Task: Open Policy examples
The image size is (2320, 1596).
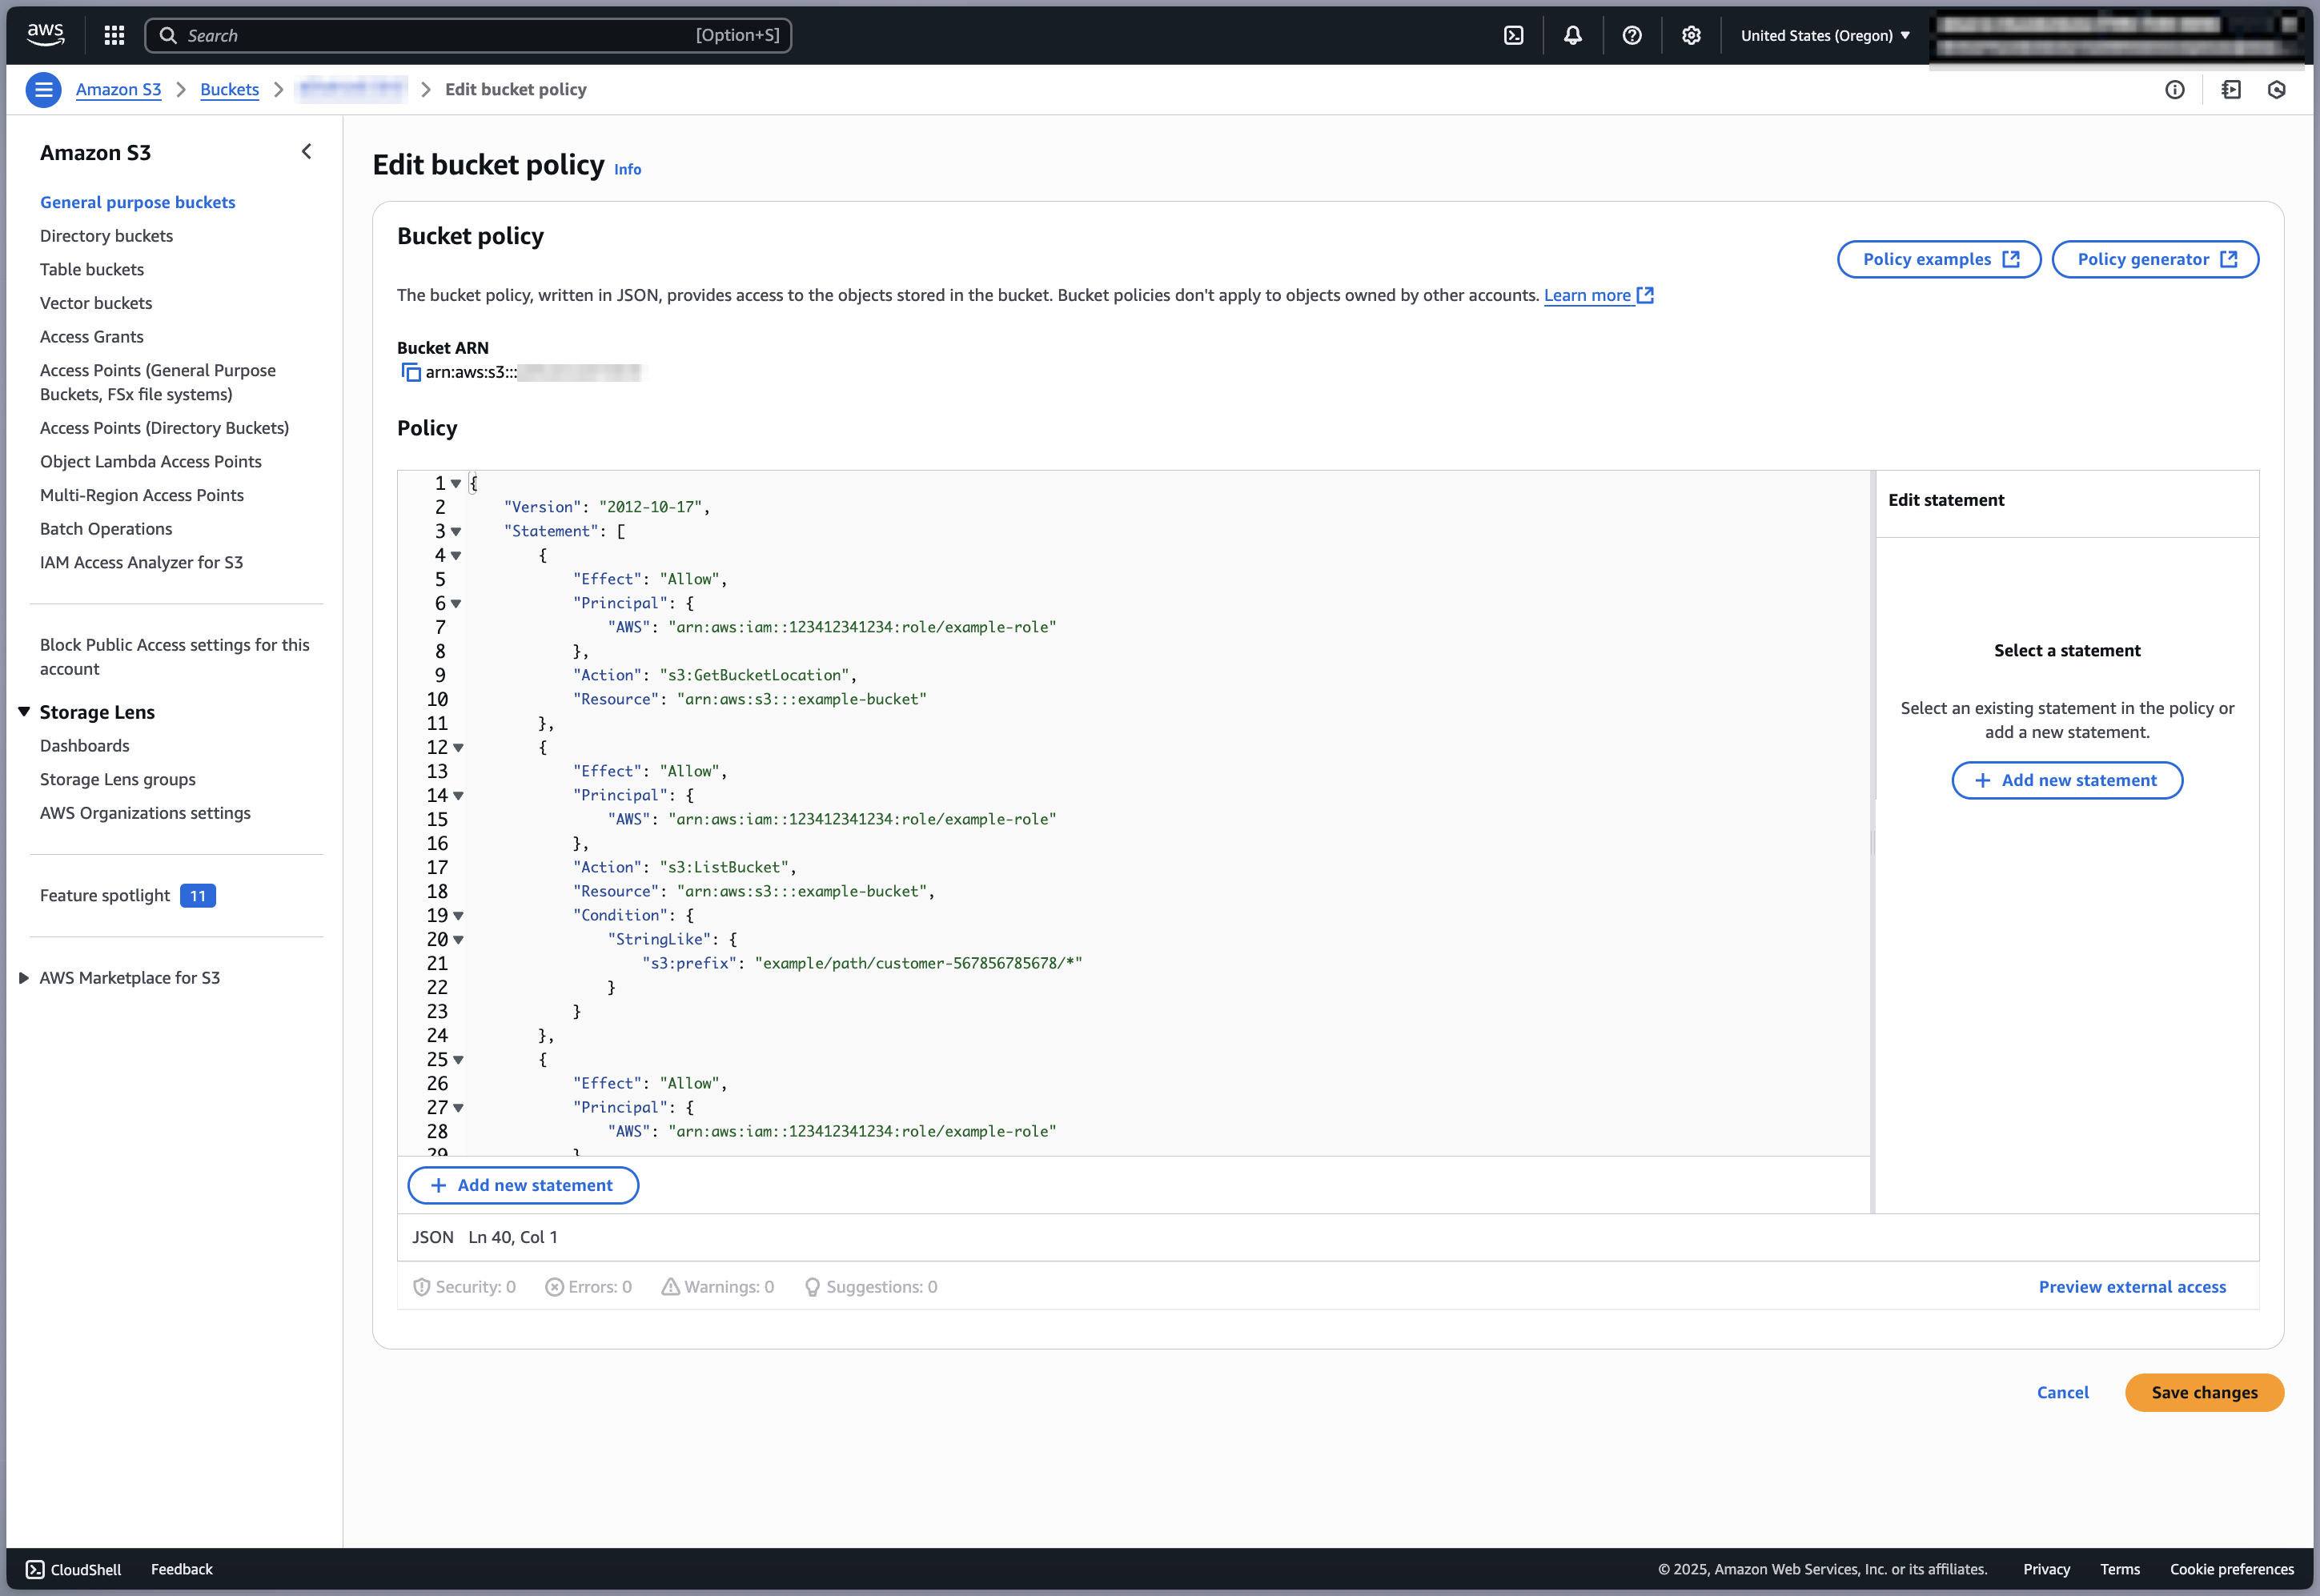Action: click(x=1939, y=259)
